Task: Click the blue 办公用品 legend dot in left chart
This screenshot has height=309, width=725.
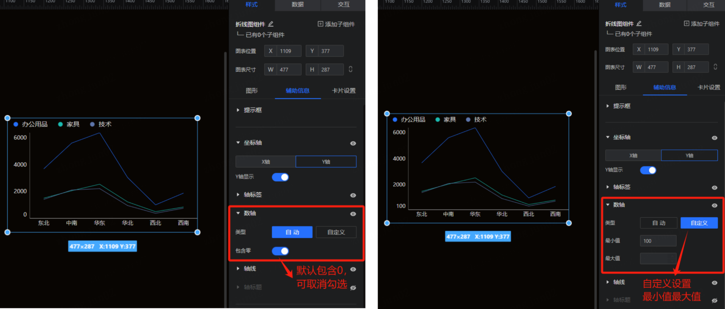Action: [x=16, y=124]
